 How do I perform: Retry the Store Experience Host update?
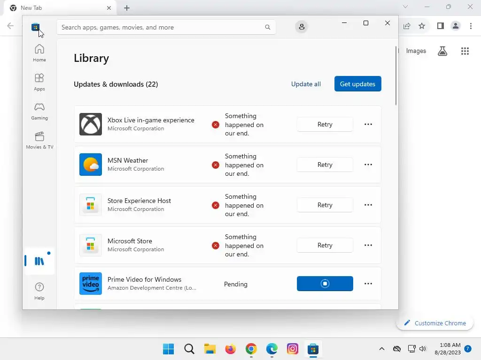(325, 205)
